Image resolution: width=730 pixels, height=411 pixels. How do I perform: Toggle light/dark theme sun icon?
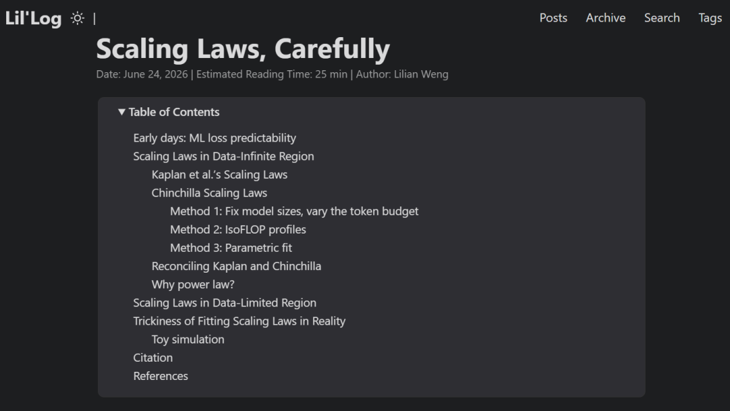click(x=77, y=18)
